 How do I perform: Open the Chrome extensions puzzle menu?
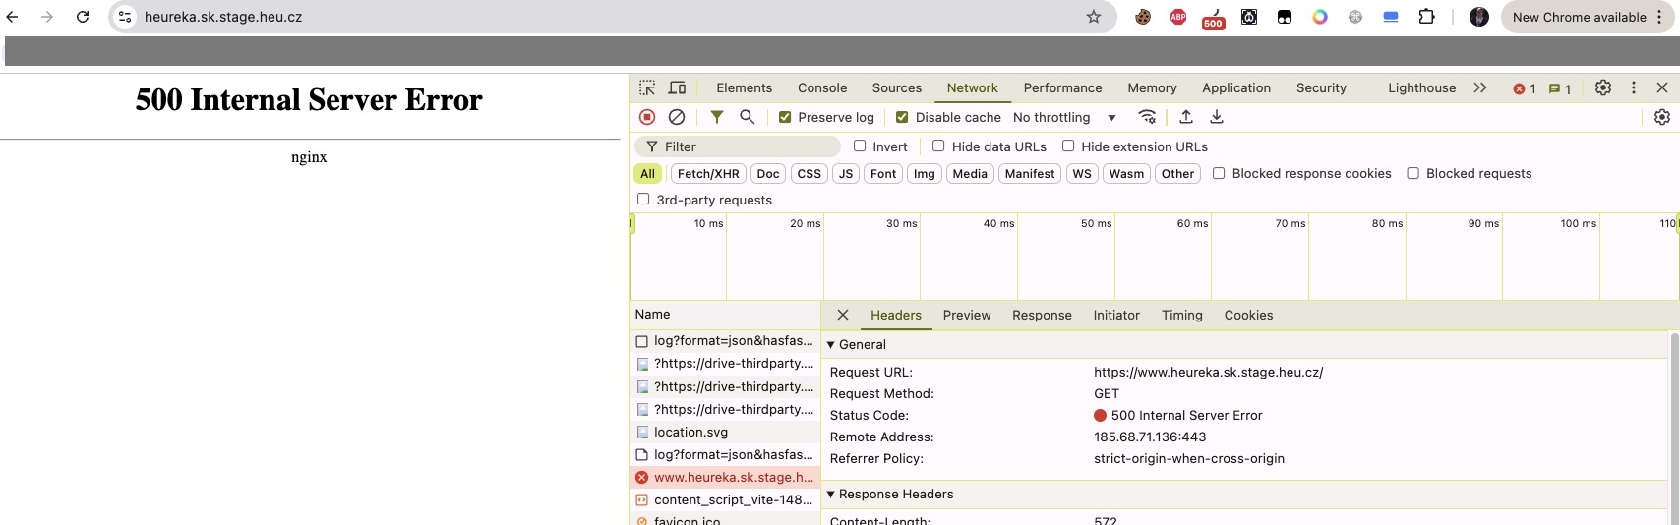click(1426, 17)
